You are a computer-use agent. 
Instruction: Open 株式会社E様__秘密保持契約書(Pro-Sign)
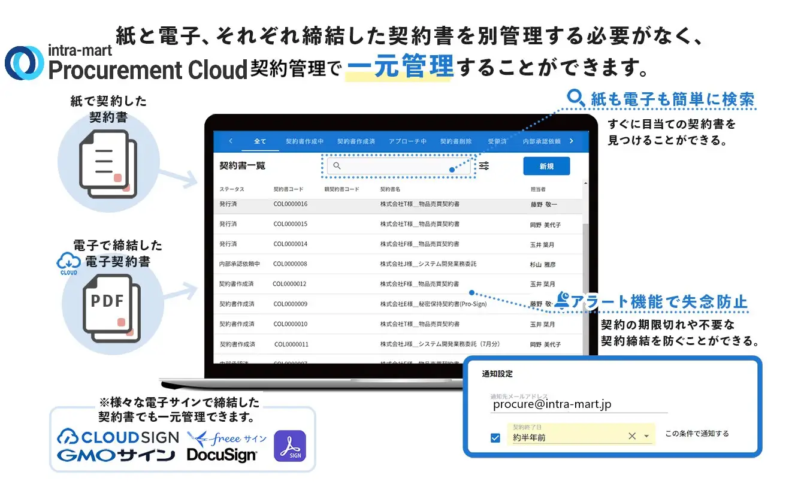point(433,304)
